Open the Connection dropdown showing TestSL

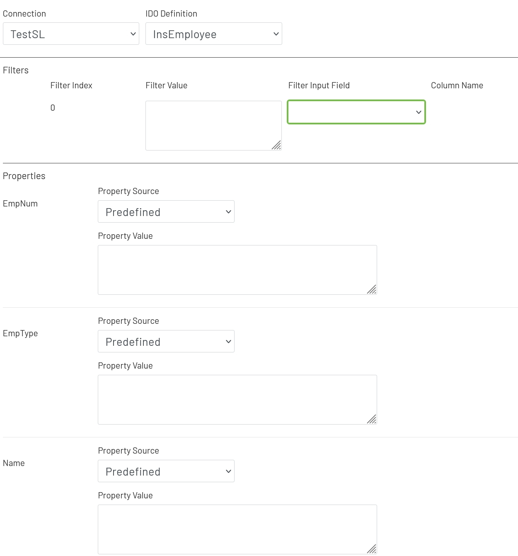point(71,34)
